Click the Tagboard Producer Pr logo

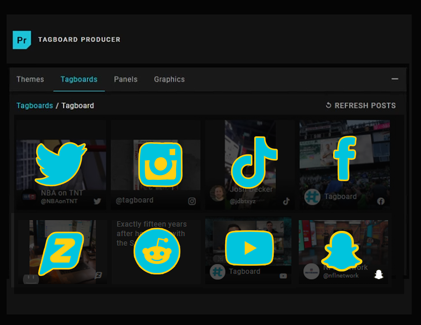[21, 39]
